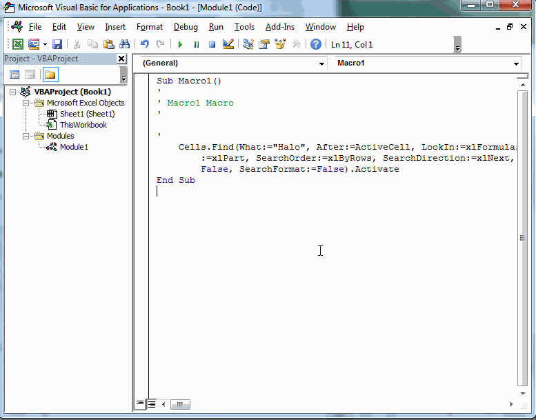Click the View Microsoft Excel icon
536x420 pixels.
tap(18, 44)
